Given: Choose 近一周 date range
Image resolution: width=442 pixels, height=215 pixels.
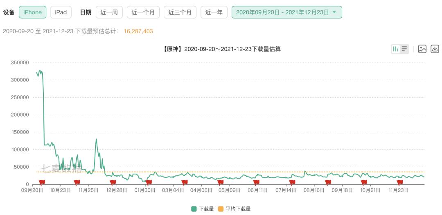Looking at the screenshot, I should tap(109, 12).
